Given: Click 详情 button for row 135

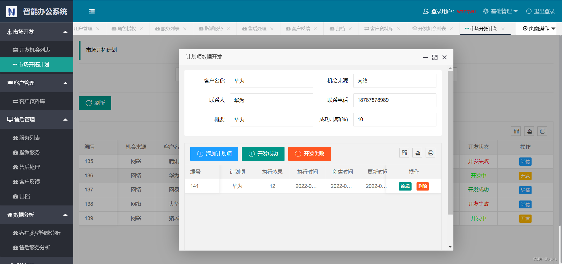Looking at the screenshot, I should point(525,162).
